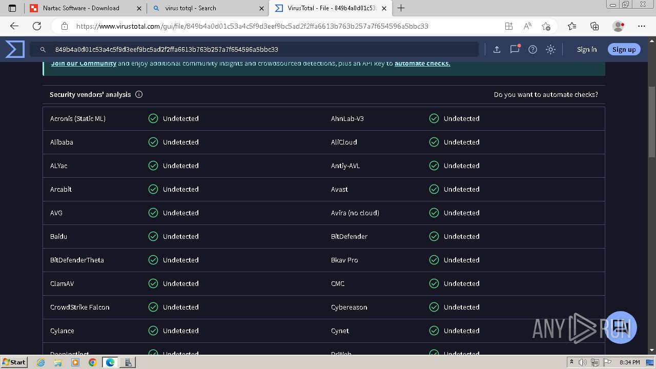Go back with the browser back arrow
The image size is (656, 369).
click(x=14, y=26)
